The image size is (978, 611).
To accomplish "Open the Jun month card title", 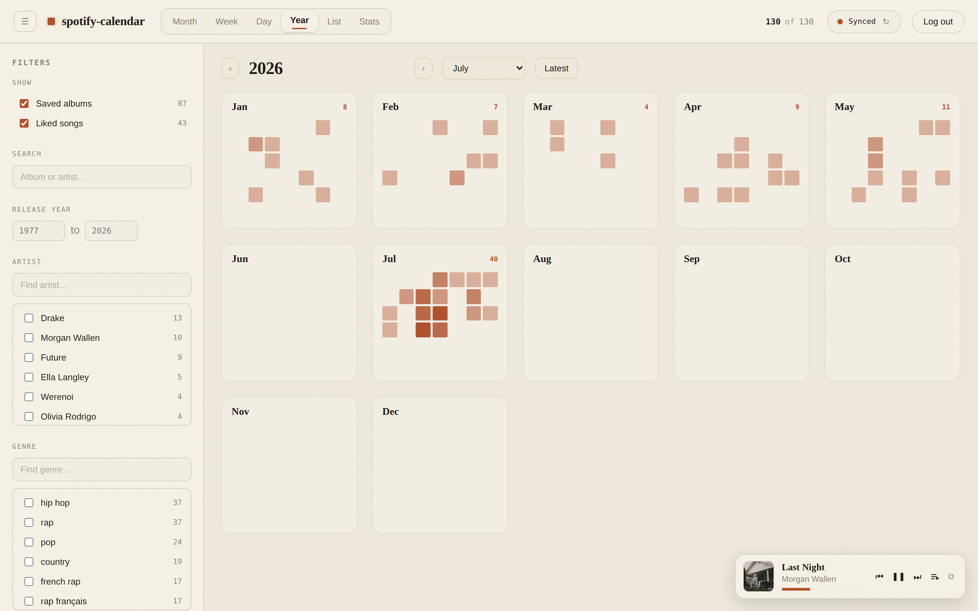I will pos(240,259).
